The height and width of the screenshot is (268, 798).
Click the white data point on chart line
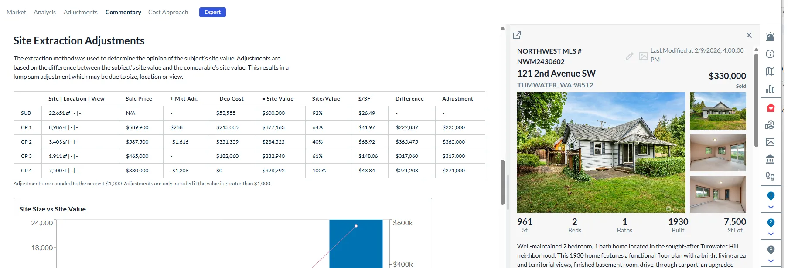point(356,226)
